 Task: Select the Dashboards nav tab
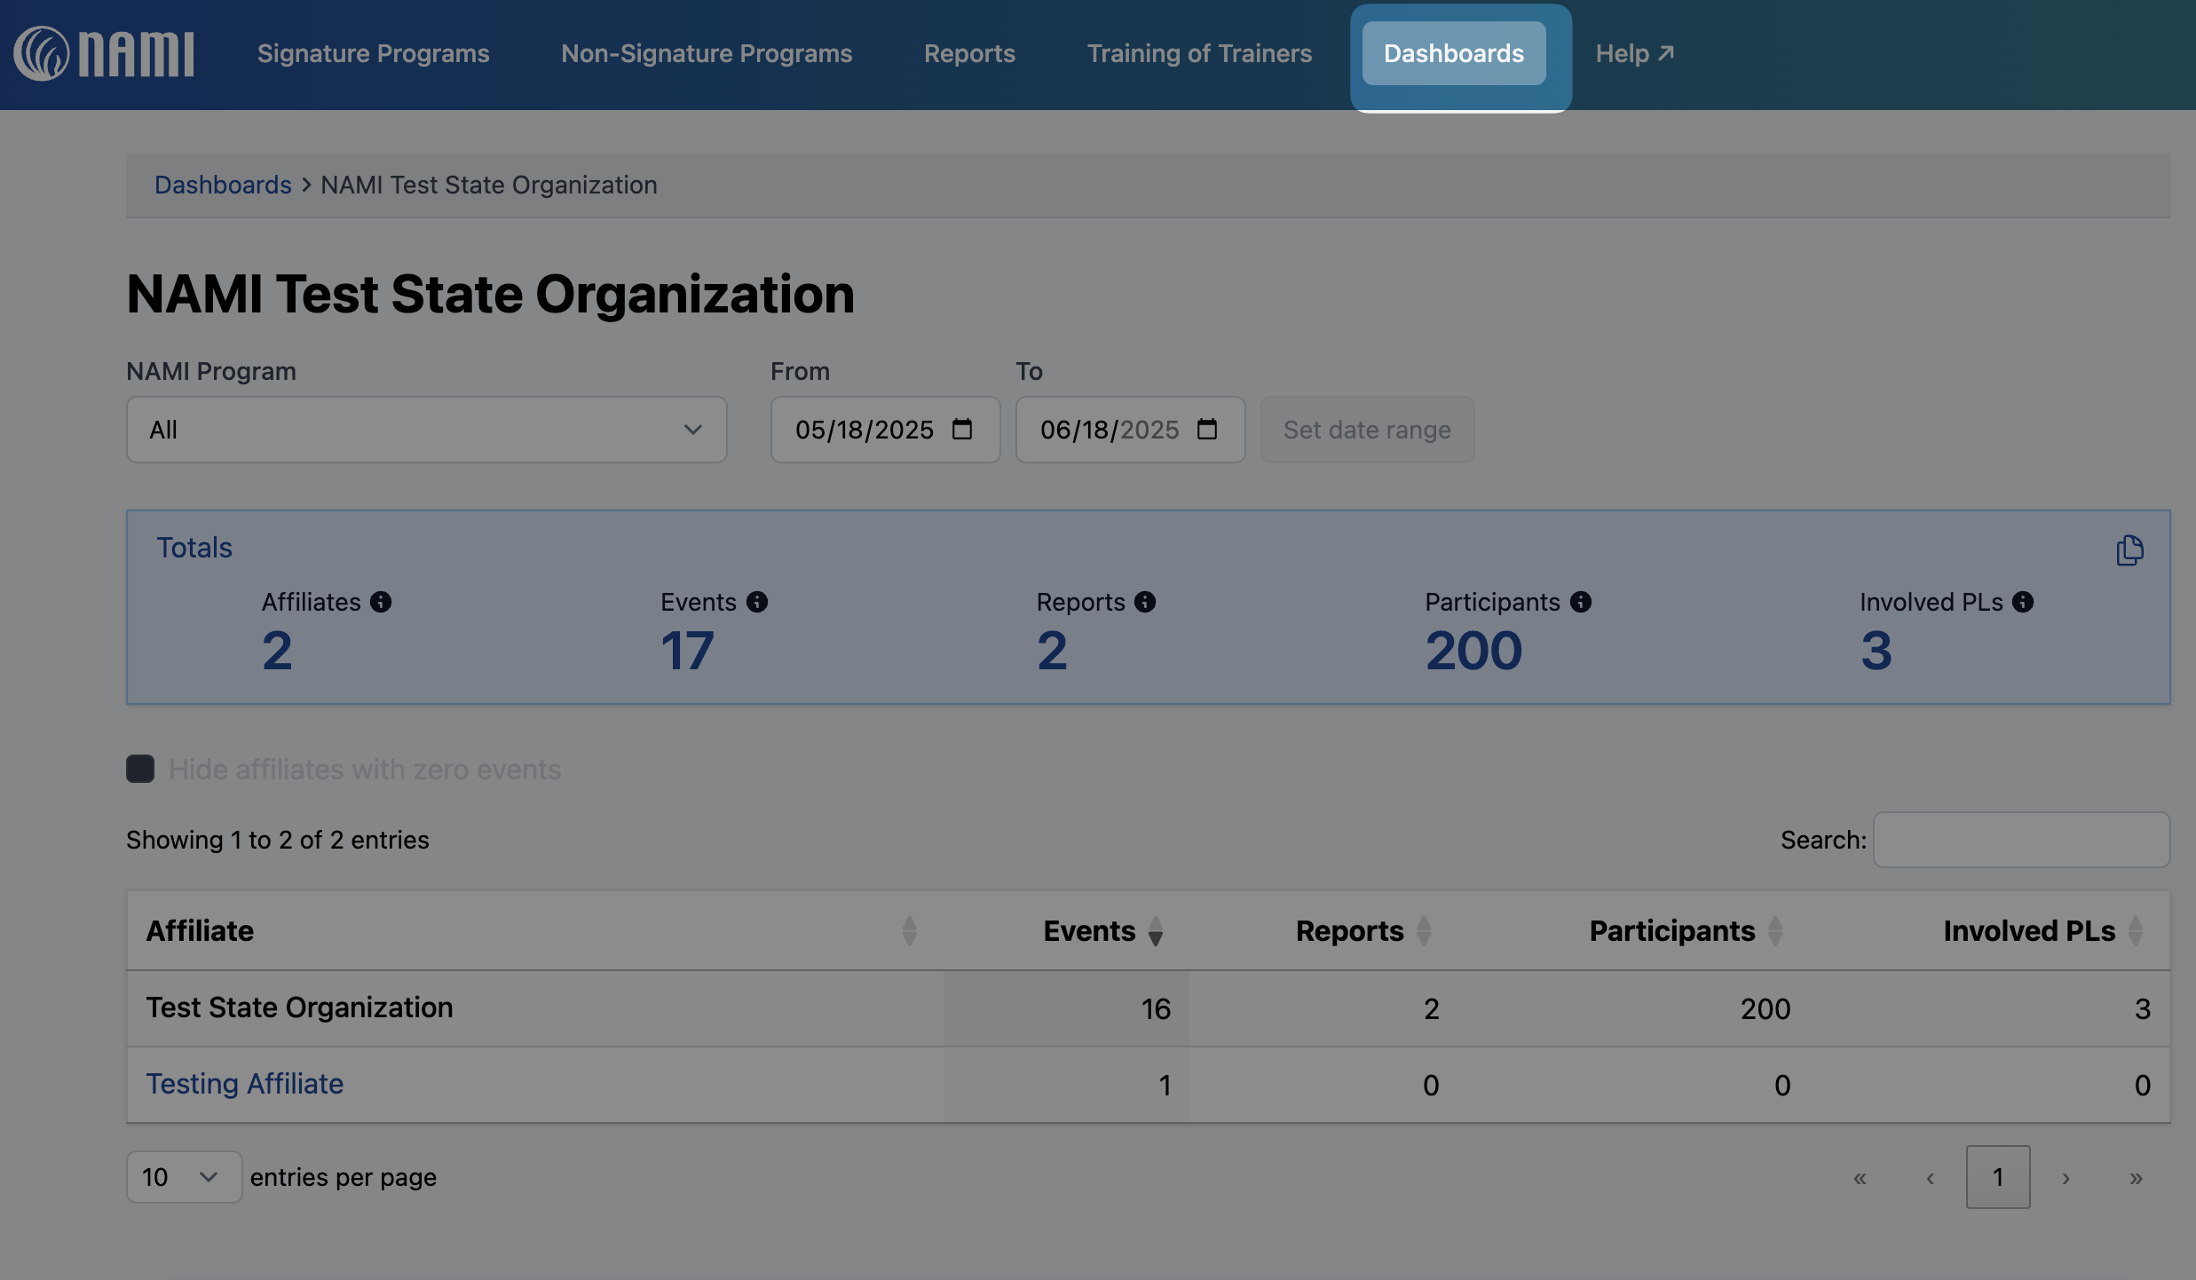tap(1454, 53)
